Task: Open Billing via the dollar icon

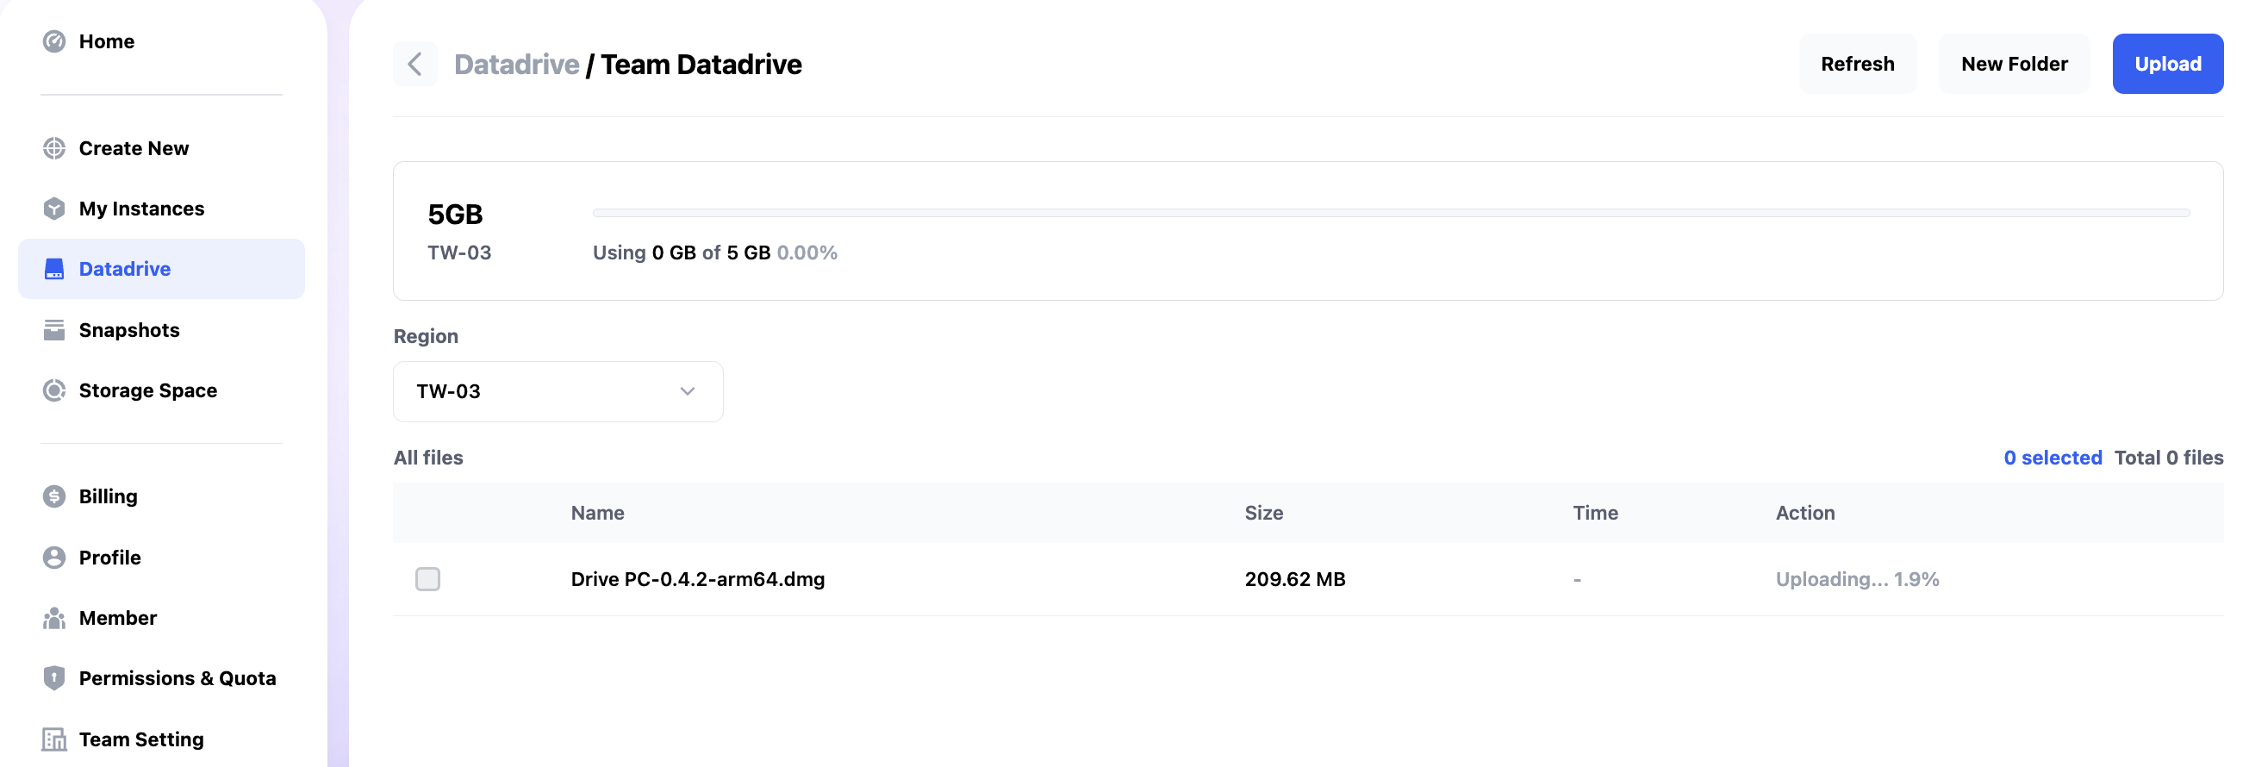Action: pyautogui.click(x=54, y=496)
